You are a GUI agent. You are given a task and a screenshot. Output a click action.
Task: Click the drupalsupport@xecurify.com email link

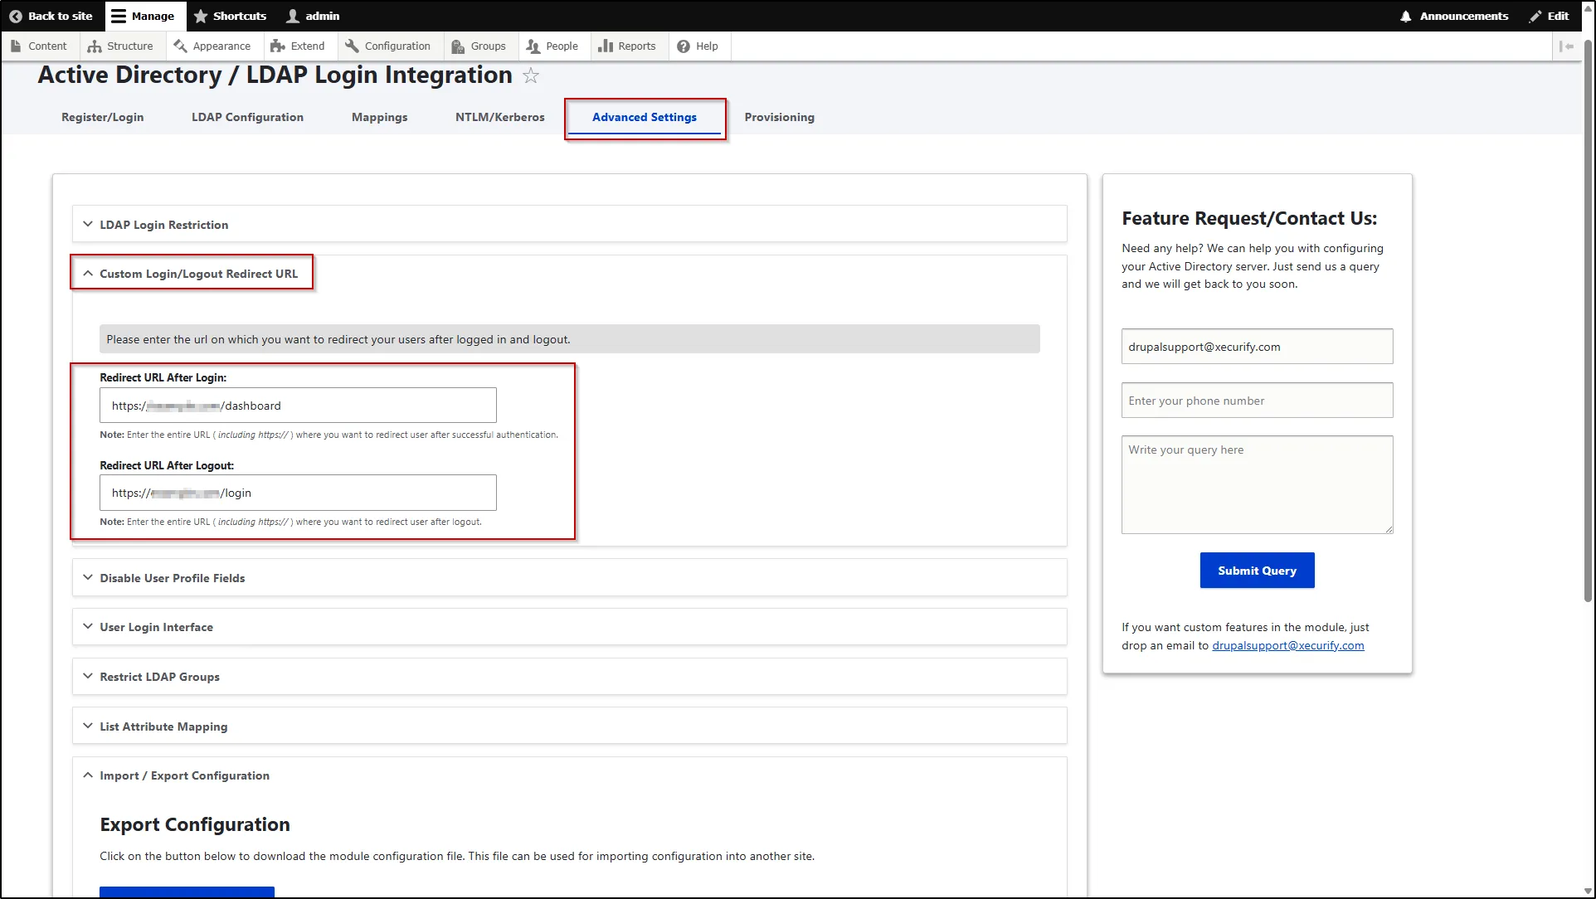point(1287,645)
